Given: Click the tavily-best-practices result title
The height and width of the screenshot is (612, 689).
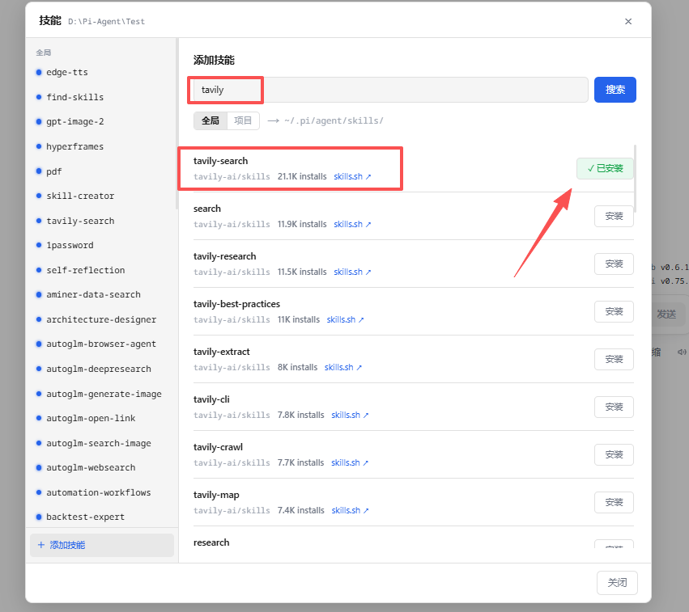Looking at the screenshot, I should click(236, 304).
